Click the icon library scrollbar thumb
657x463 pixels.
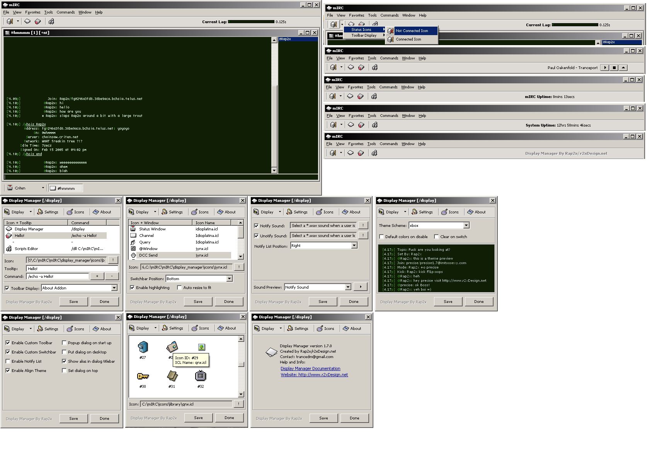pos(241,365)
